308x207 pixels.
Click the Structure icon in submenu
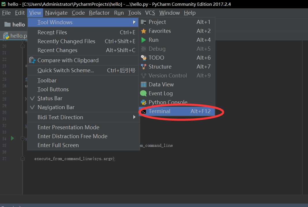[x=143, y=67]
